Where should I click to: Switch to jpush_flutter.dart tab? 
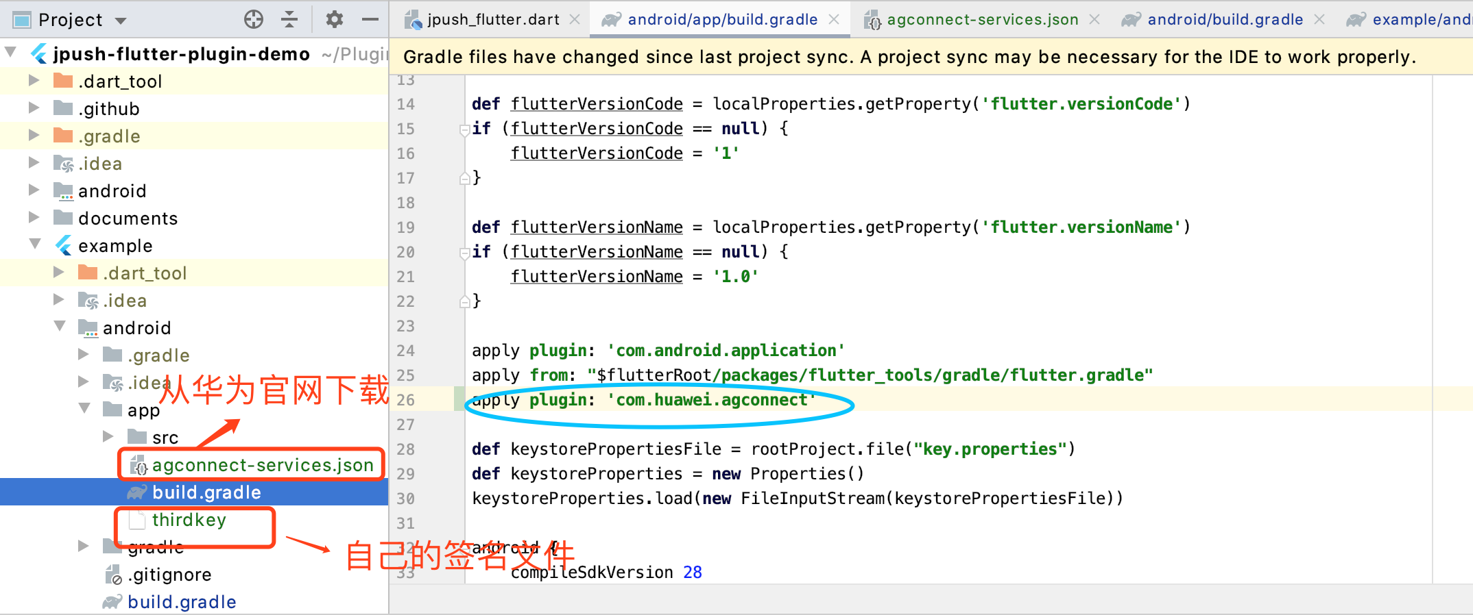pyautogui.click(x=493, y=20)
